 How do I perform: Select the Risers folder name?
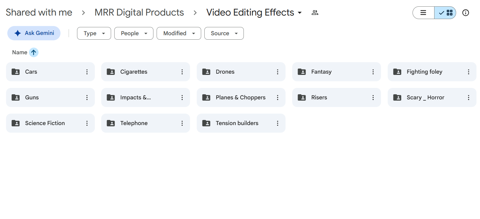pos(319,97)
